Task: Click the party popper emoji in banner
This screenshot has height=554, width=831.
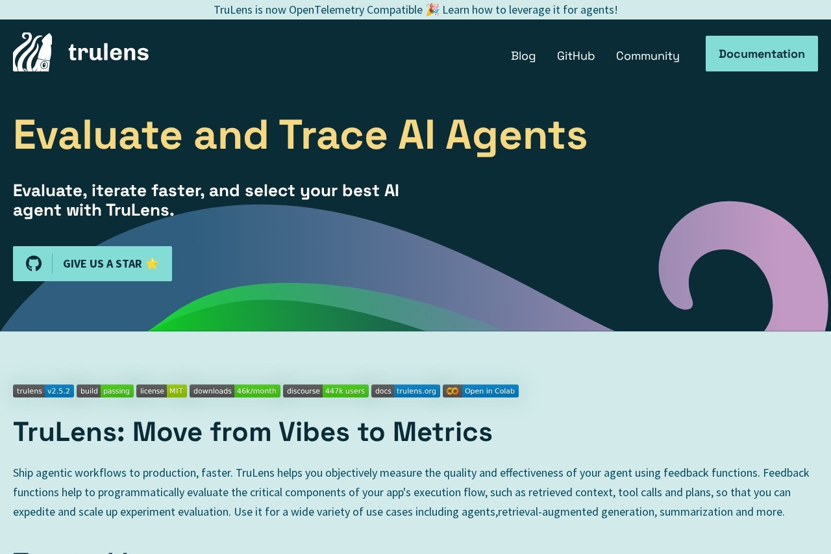Action: point(432,10)
